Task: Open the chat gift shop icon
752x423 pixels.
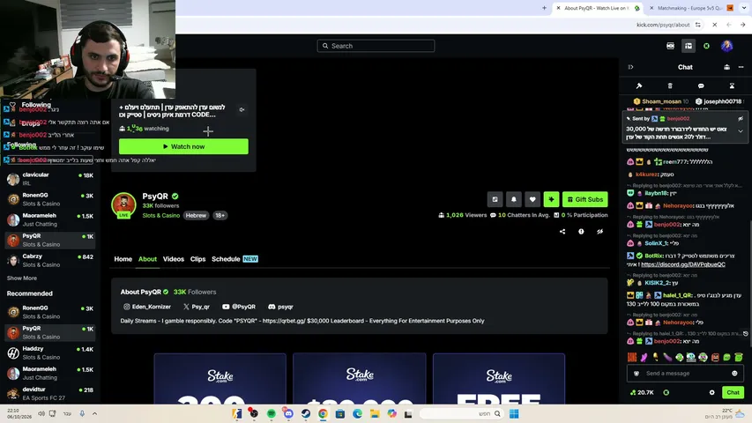Action: (x=726, y=67)
